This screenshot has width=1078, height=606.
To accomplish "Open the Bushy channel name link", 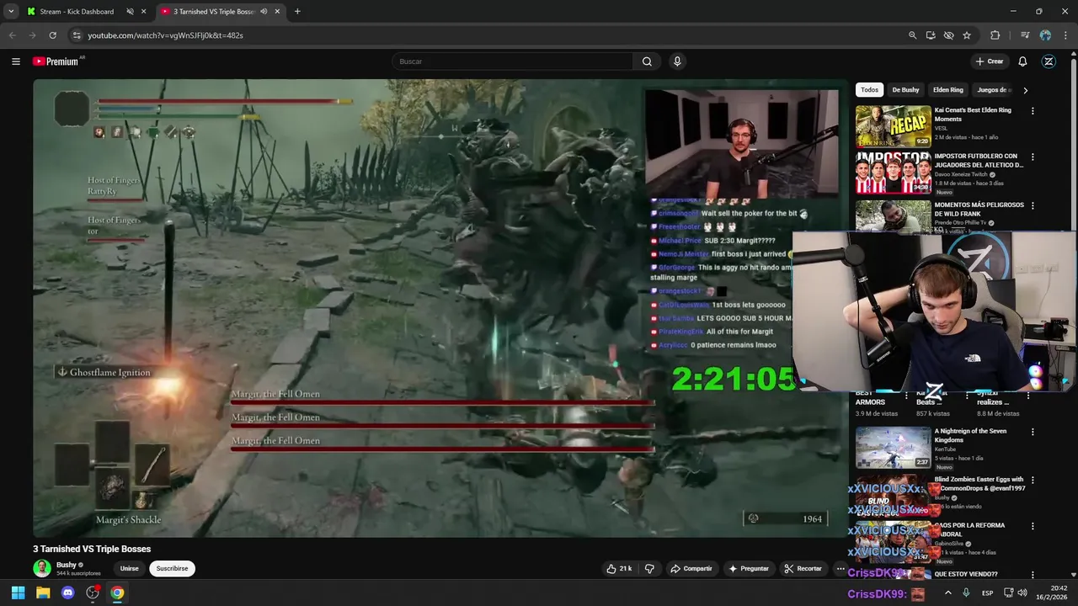I will tap(67, 565).
